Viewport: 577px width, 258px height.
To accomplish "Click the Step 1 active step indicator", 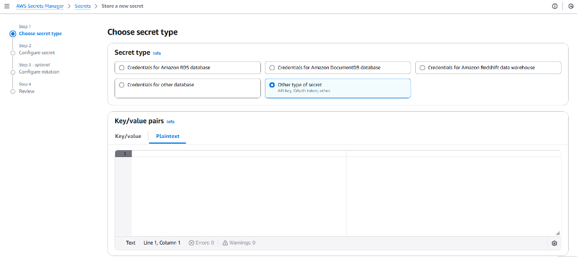I will (x=13, y=33).
